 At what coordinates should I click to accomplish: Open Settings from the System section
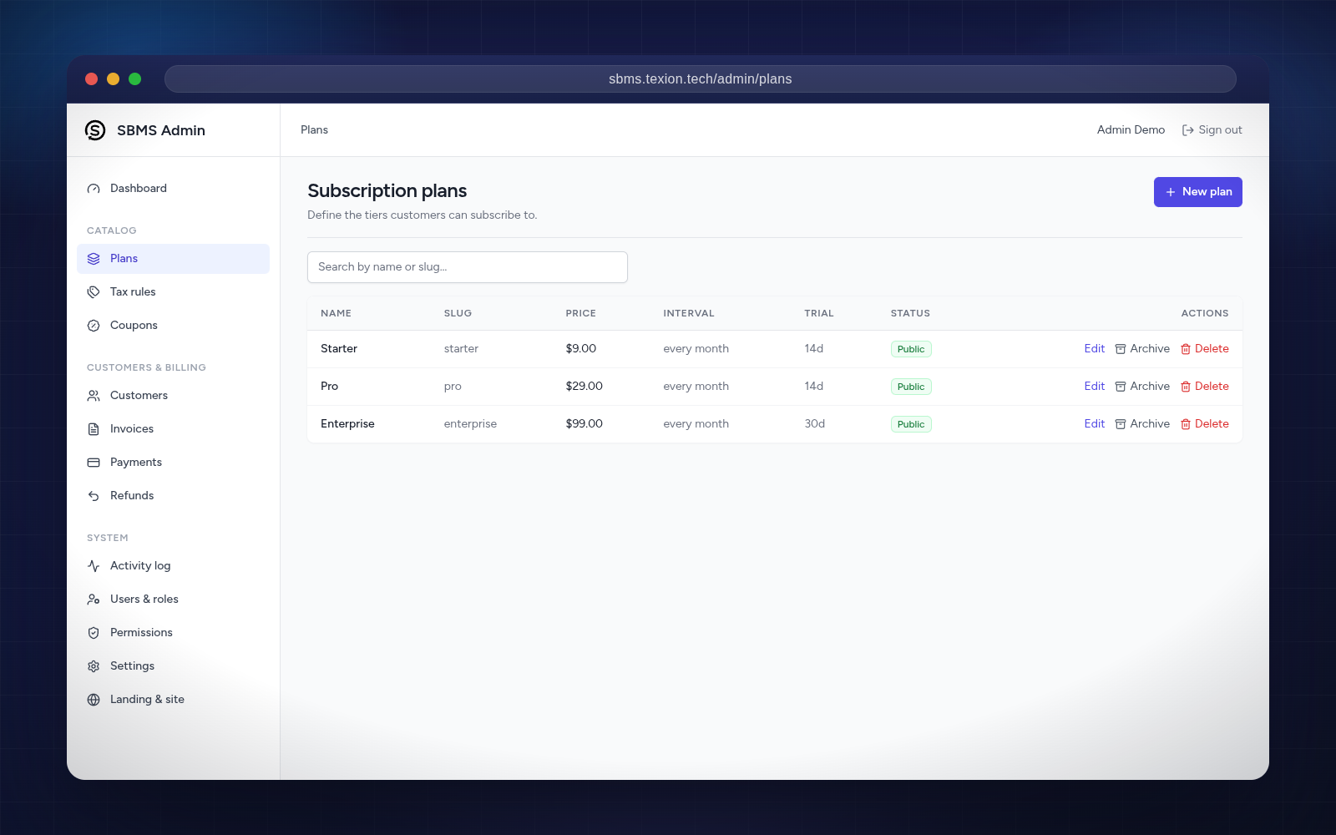pos(173,666)
